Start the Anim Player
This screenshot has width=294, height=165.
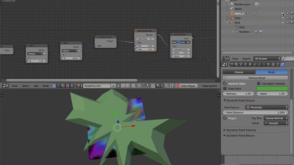tap(187, 86)
